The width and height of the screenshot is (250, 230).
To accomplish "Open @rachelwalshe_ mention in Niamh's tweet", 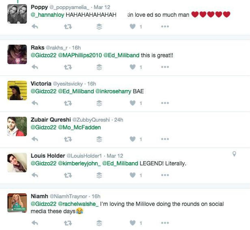I will [78, 204].
